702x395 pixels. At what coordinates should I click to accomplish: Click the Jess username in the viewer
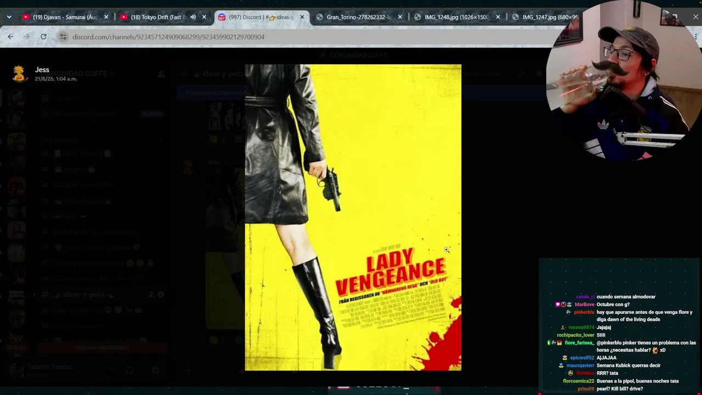coord(42,70)
